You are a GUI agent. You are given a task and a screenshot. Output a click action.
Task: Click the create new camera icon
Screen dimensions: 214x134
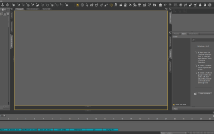[144, 5]
